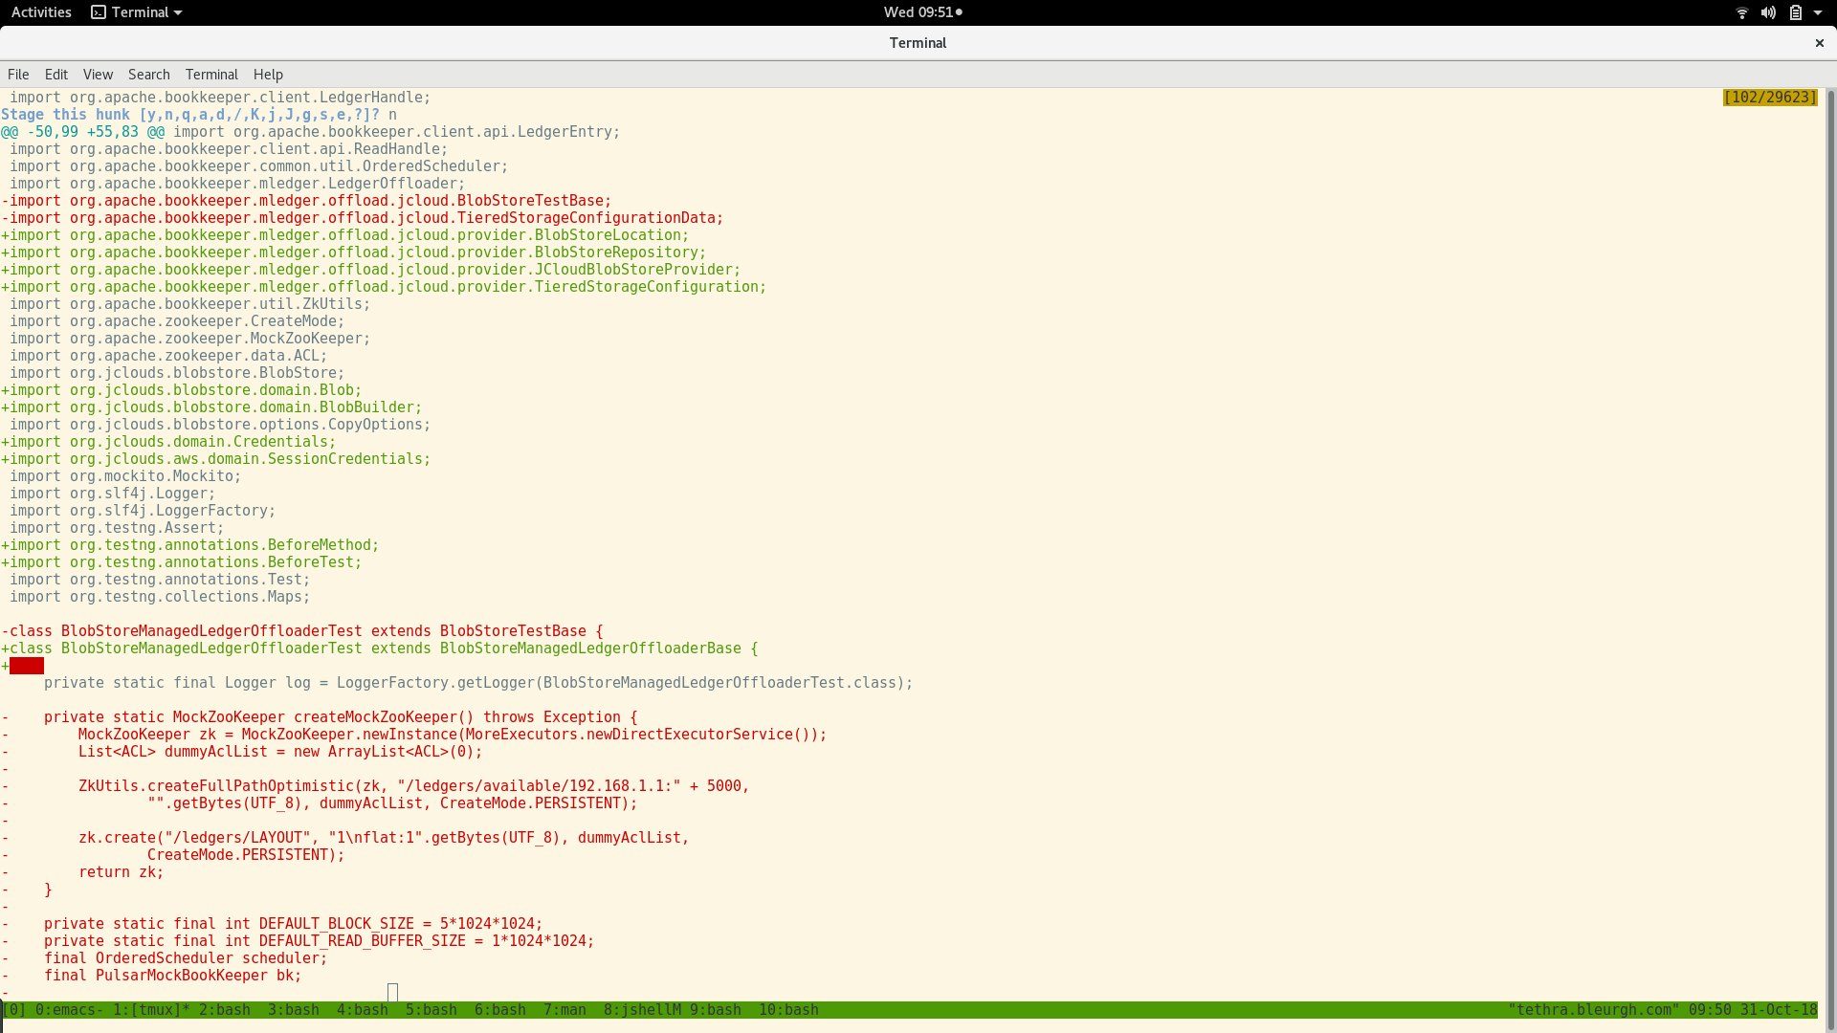This screenshot has width=1837, height=1033.
Task: Open the clock showing Wed 09:51
Action: point(921,11)
